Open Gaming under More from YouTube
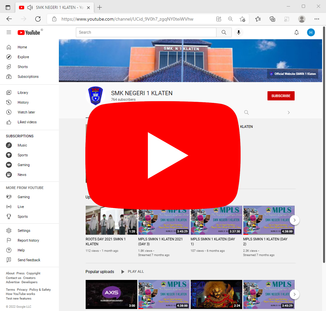The height and width of the screenshot is (311, 326). pyautogui.click(x=29, y=197)
